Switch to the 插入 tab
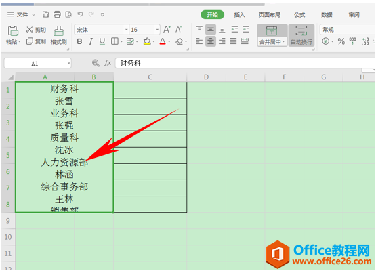 tap(239, 15)
